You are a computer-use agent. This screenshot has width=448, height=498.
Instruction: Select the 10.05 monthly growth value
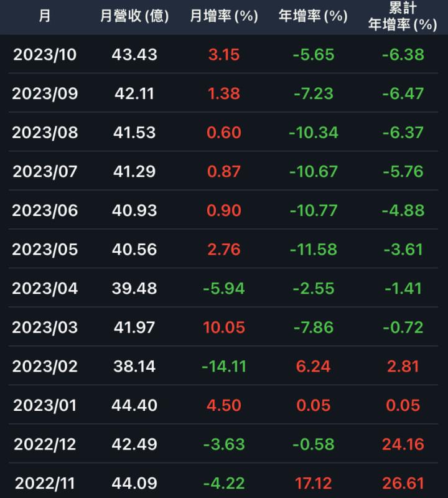coord(224,327)
